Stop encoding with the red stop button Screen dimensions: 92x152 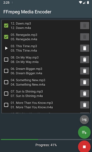click(x=84, y=147)
